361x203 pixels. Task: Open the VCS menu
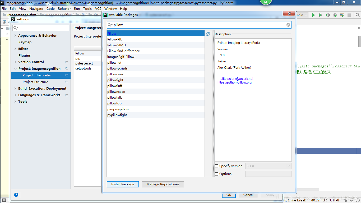98,9
